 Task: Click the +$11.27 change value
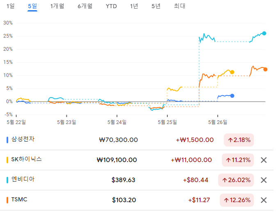(199, 200)
